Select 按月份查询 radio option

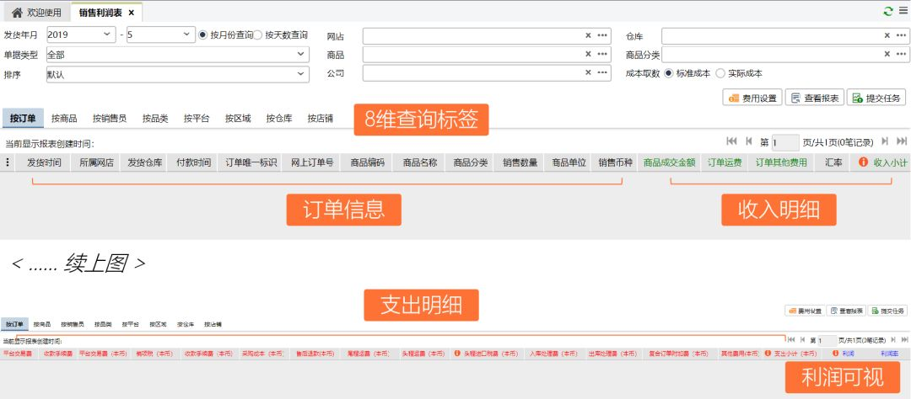[x=203, y=35]
